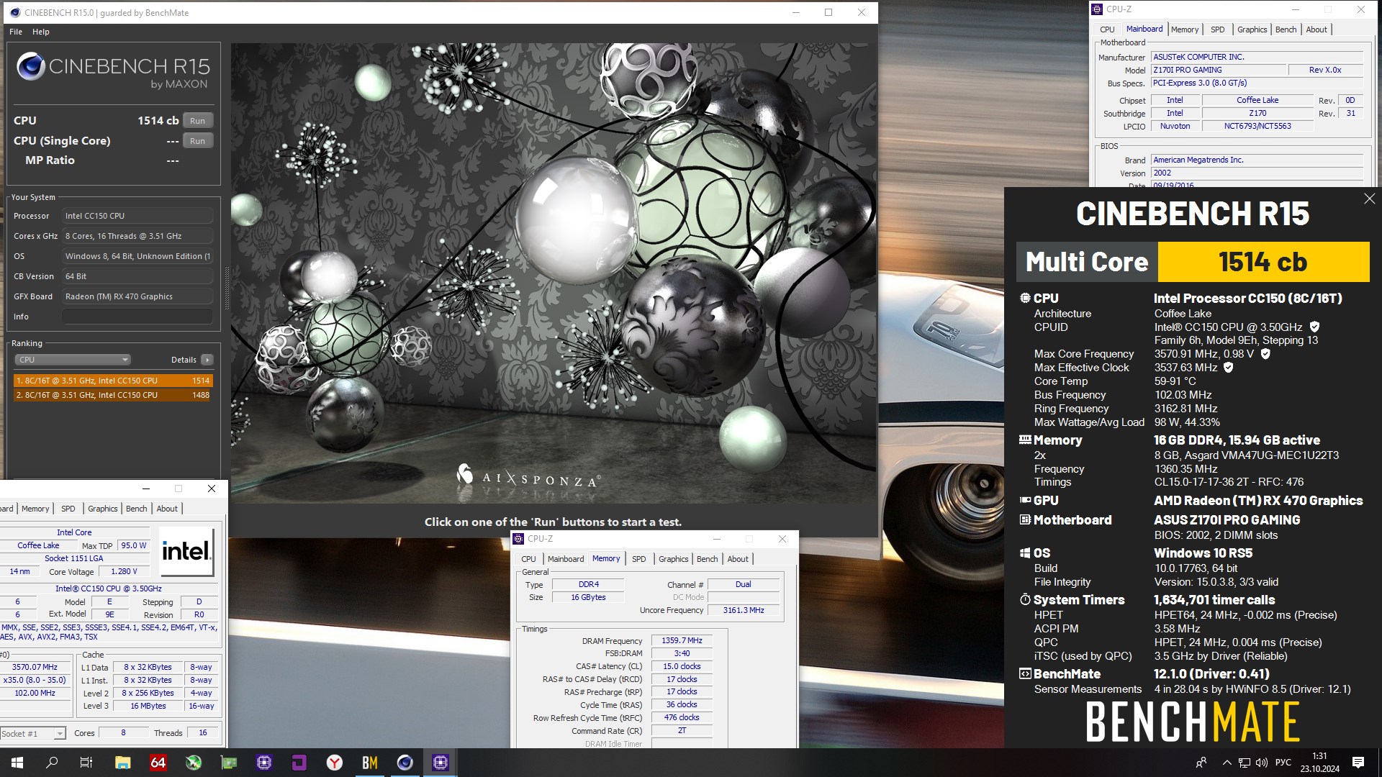Open the Windows Start menu

pyautogui.click(x=17, y=763)
